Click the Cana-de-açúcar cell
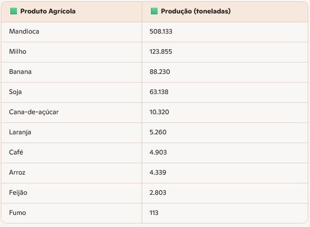The height and width of the screenshot is (227, 310). pos(34,112)
